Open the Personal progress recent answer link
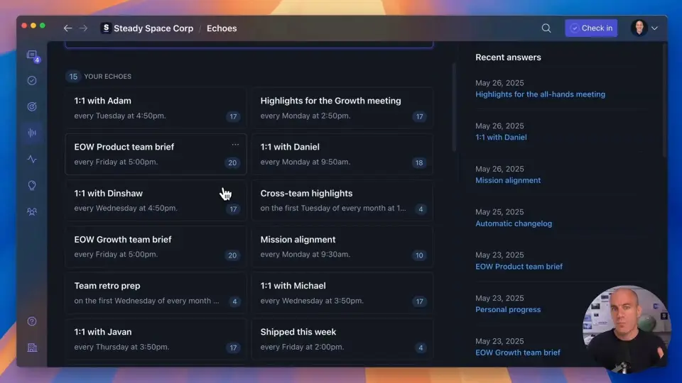 coord(508,309)
